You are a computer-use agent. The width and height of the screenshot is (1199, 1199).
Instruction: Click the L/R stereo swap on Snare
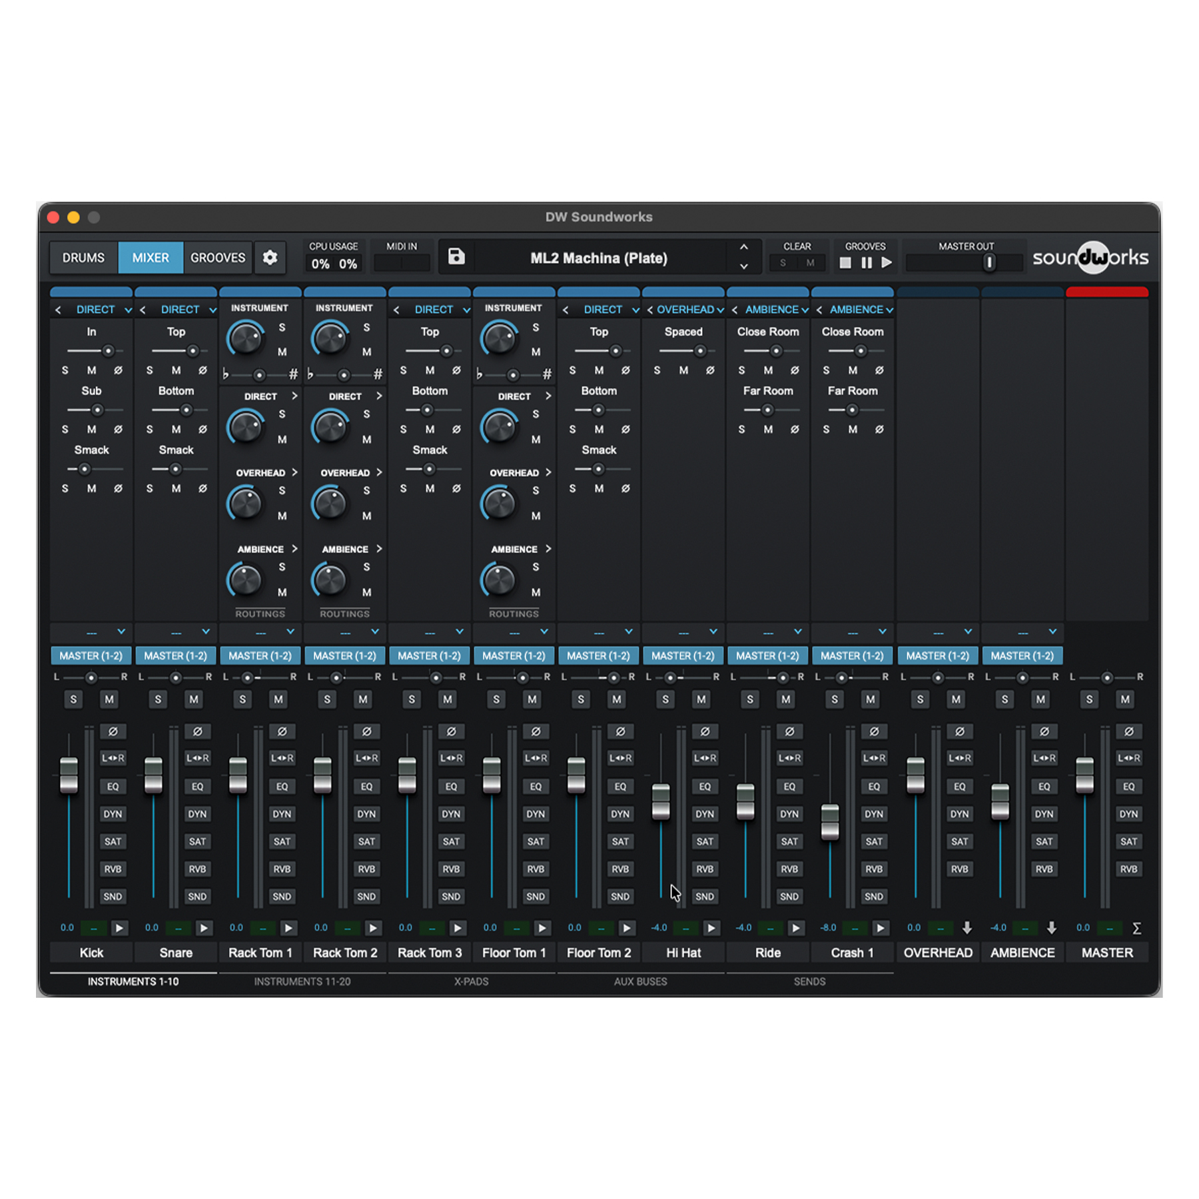tap(197, 758)
